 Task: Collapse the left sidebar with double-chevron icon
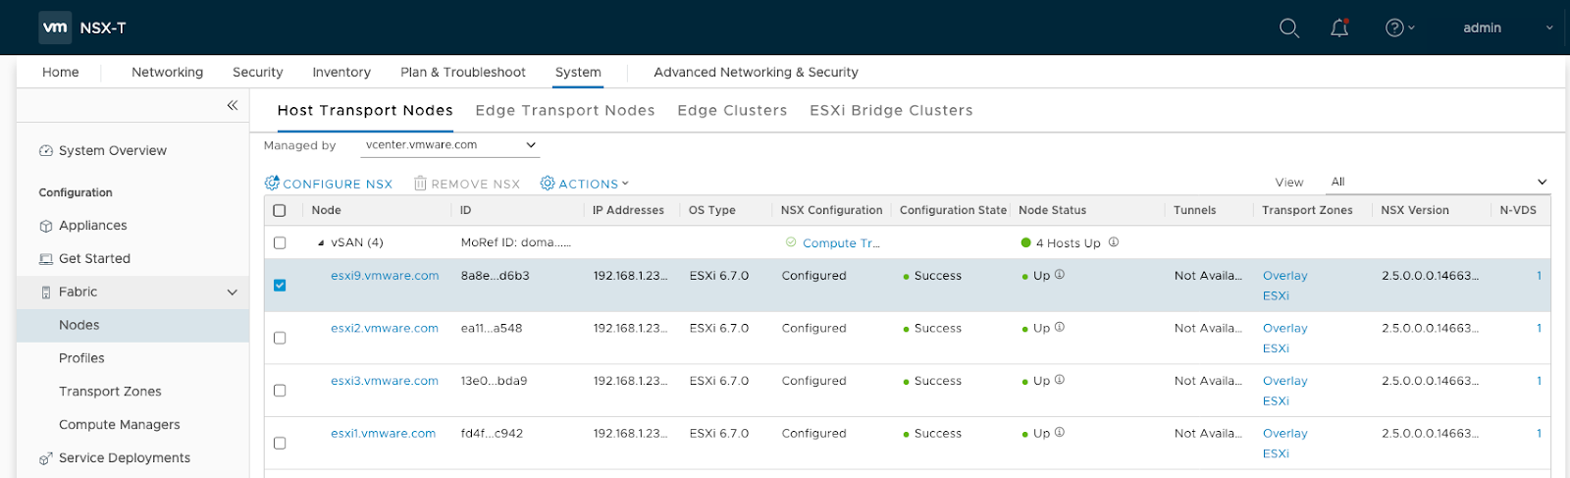click(233, 105)
